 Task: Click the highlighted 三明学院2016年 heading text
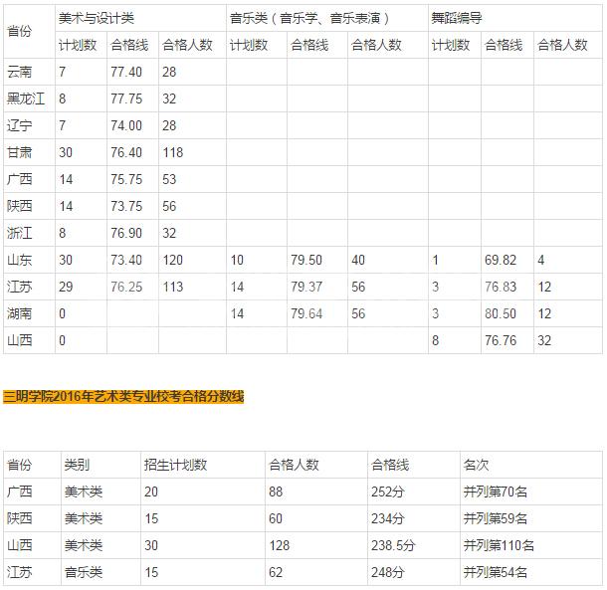pyautogui.click(x=123, y=397)
